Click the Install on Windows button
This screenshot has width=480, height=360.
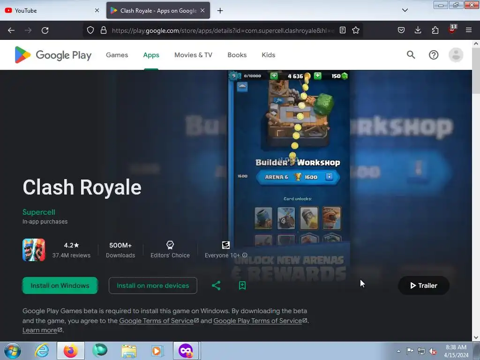pos(60,285)
